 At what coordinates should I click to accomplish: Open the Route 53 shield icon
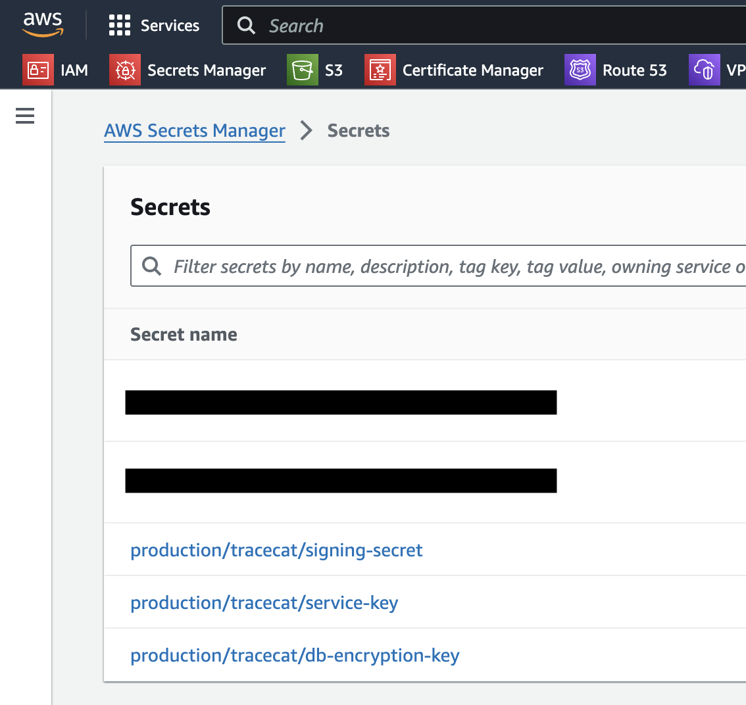click(580, 70)
